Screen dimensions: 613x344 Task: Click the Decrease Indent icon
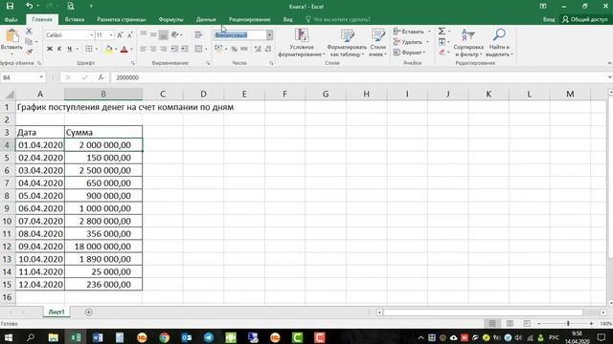tap(174, 49)
